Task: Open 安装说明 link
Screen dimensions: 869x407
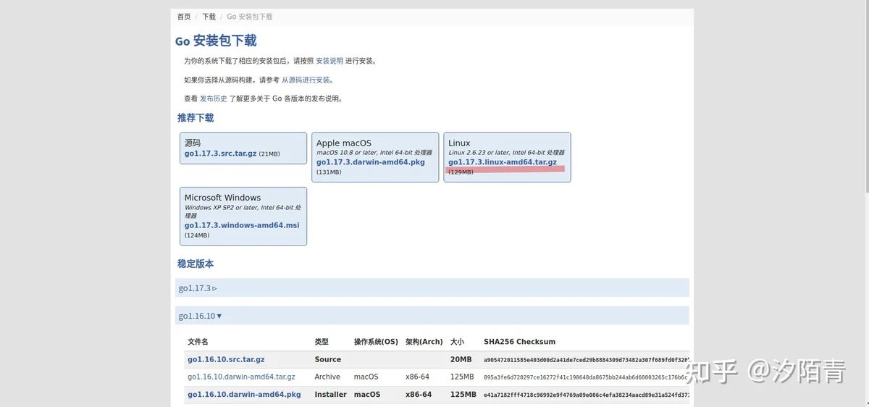Action: pyautogui.click(x=329, y=62)
